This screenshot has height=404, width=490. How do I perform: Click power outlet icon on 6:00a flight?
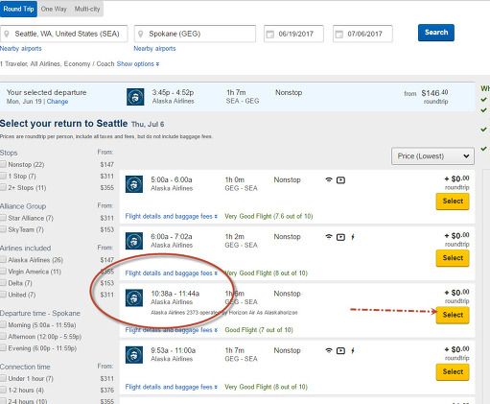[x=353, y=237]
